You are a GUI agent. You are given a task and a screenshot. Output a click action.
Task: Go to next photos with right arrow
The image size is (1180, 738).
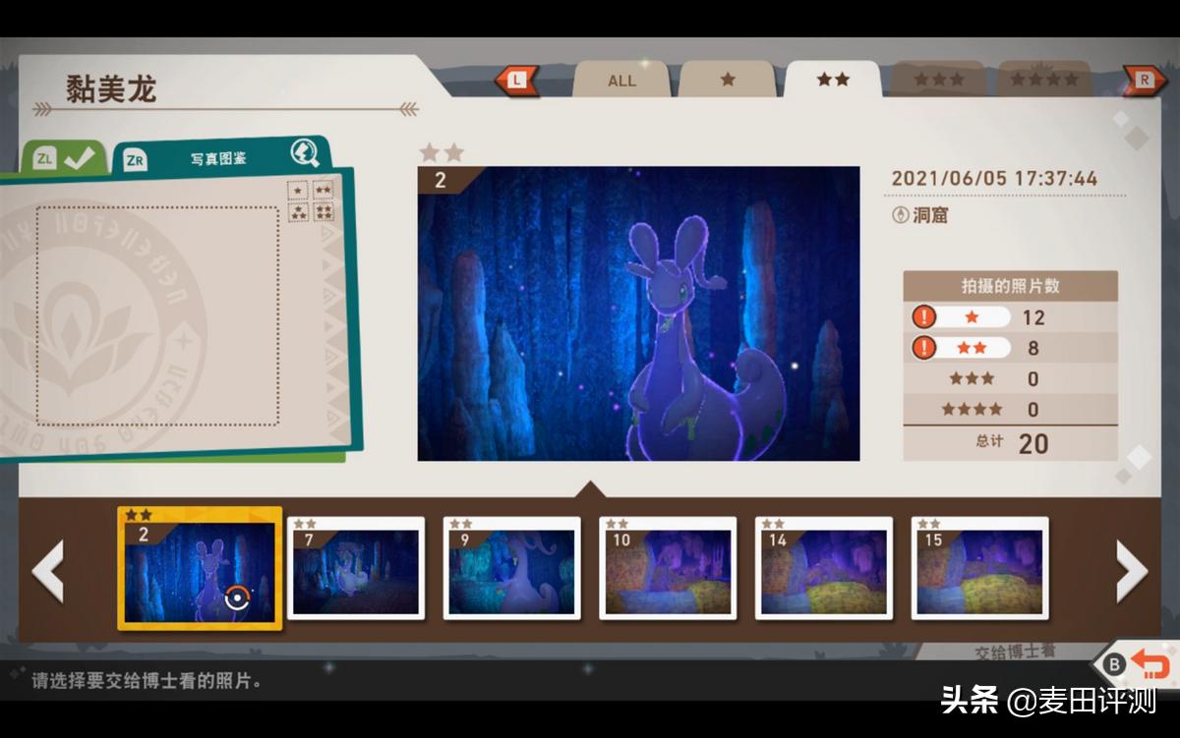(x=1132, y=571)
